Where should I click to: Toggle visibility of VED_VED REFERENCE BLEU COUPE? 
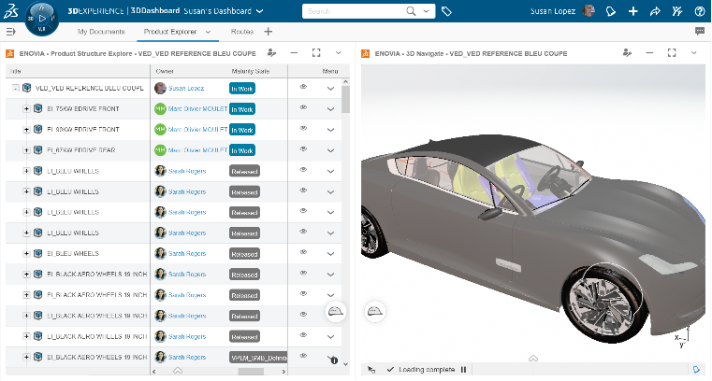(303, 87)
